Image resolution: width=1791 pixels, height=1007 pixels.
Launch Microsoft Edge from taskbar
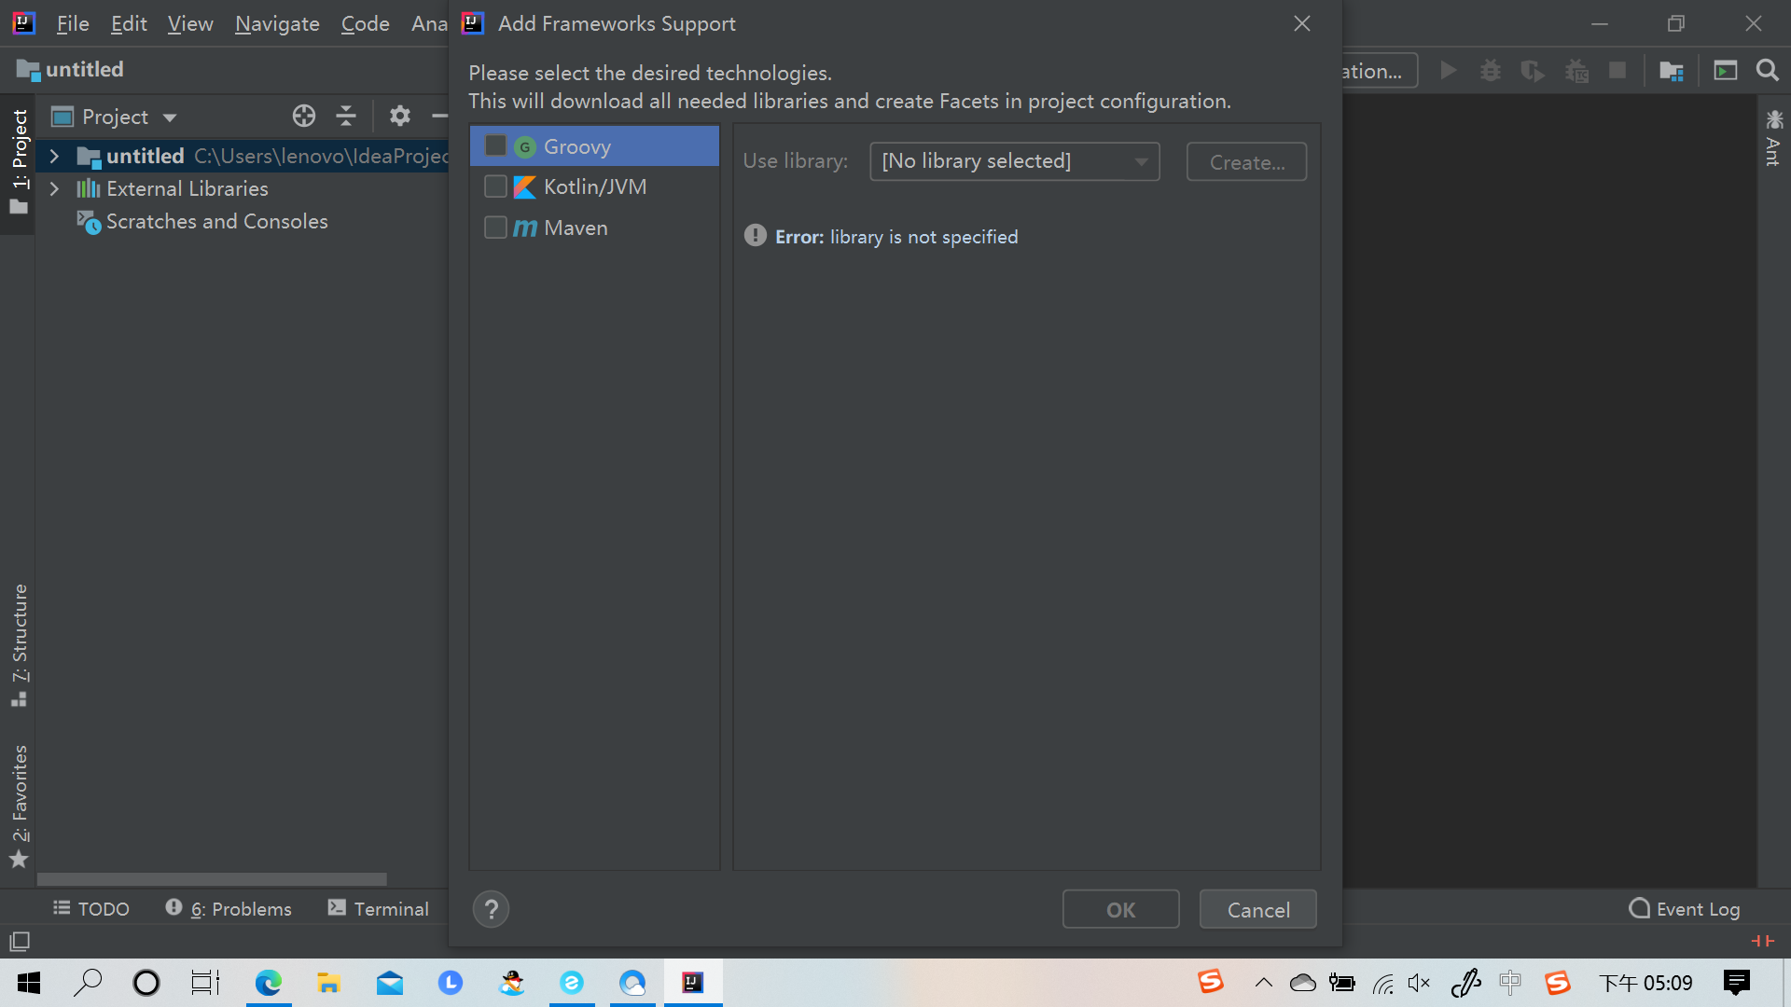pos(270,982)
